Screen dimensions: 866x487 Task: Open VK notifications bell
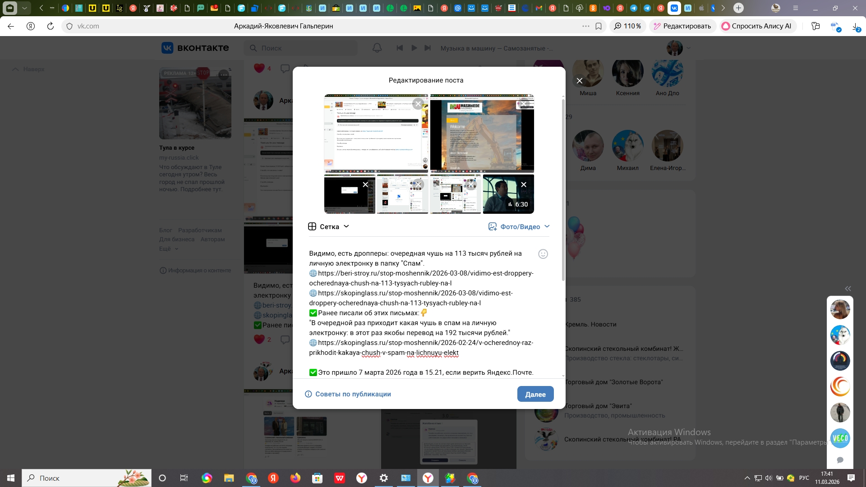377,48
